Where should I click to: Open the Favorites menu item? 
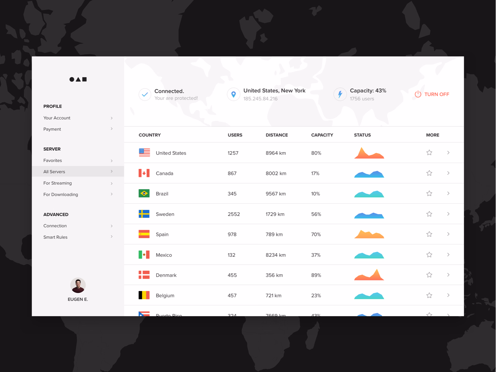tap(78, 160)
